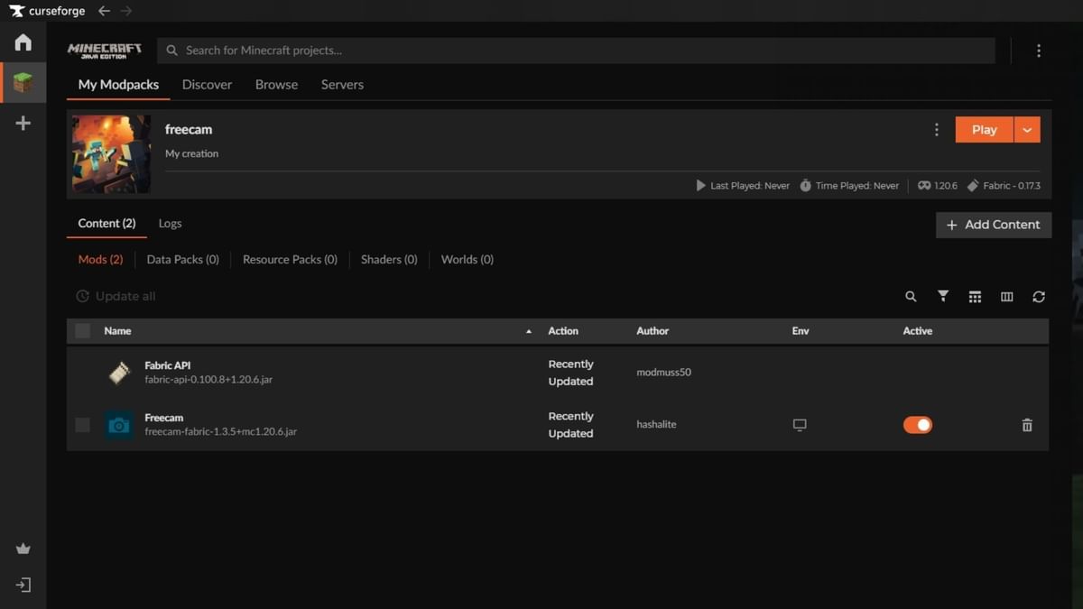Click the Home icon in sidebar
The image size is (1083, 609).
point(23,42)
